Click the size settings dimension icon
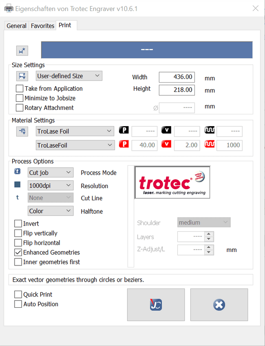Viewport: 265px width, 346px height. [x=22, y=76]
